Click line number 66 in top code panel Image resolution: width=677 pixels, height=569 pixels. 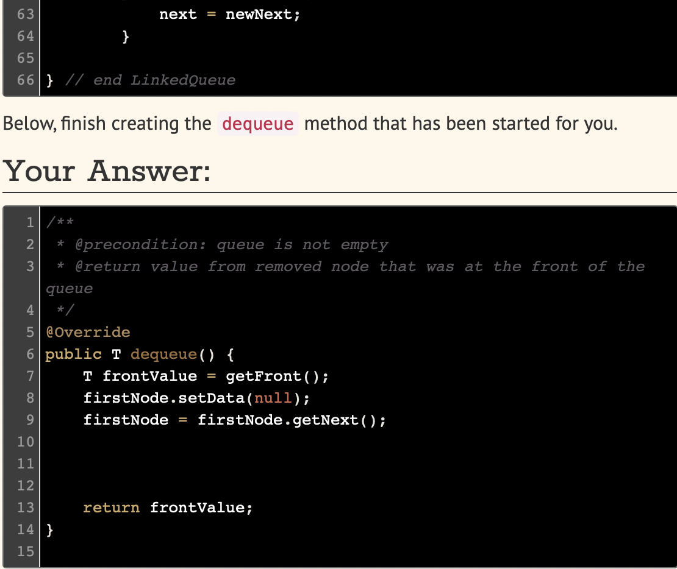(x=23, y=80)
